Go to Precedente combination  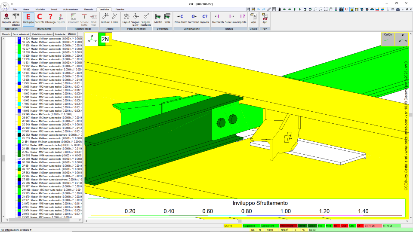pyautogui.click(x=181, y=18)
